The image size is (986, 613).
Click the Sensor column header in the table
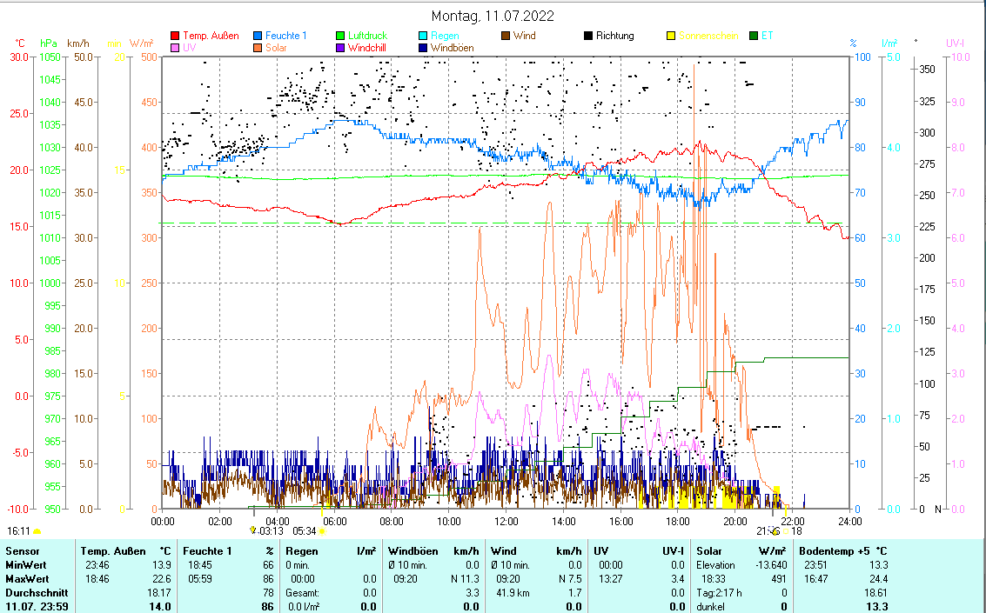point(22,550)
